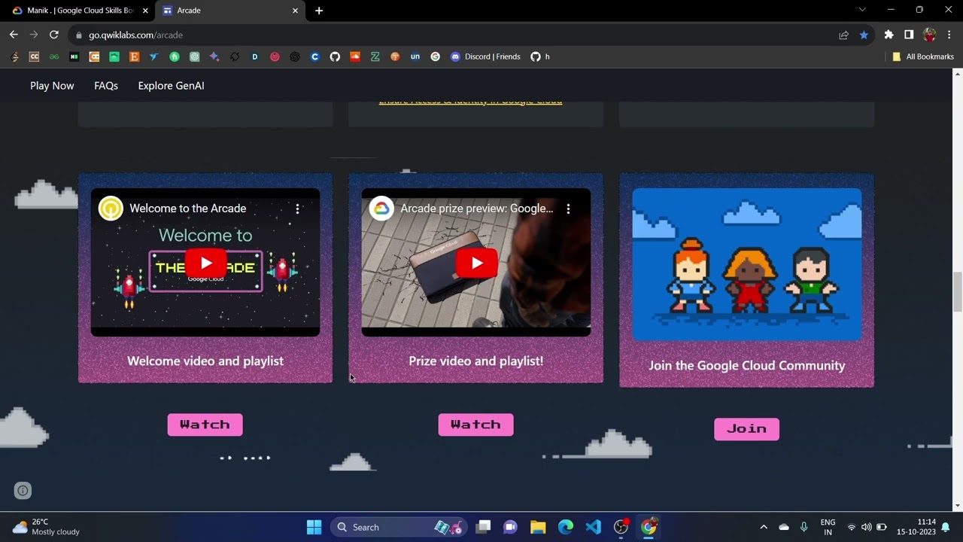Click the Welcome video channel logo
The width and height of the screenshot is (963, 542).
point(111,209)
